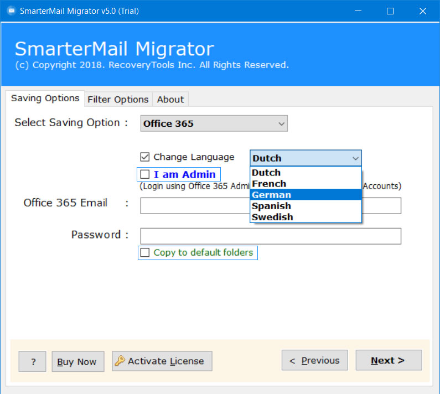The width and height of the screenshot is (440, 394).
Task: Collapse the language dropdown showing Dutch
Action: 306,158
